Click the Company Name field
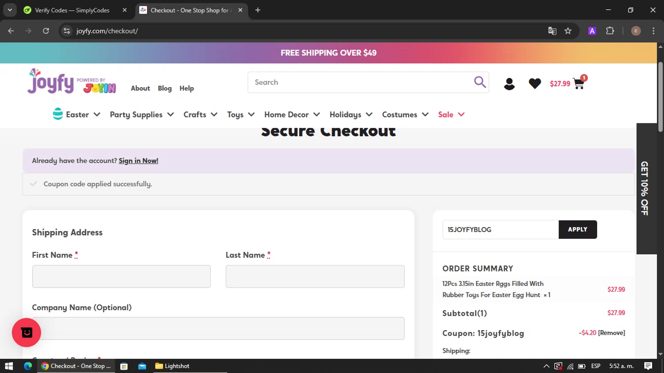The image size is (664, 373). pos(218,328)
